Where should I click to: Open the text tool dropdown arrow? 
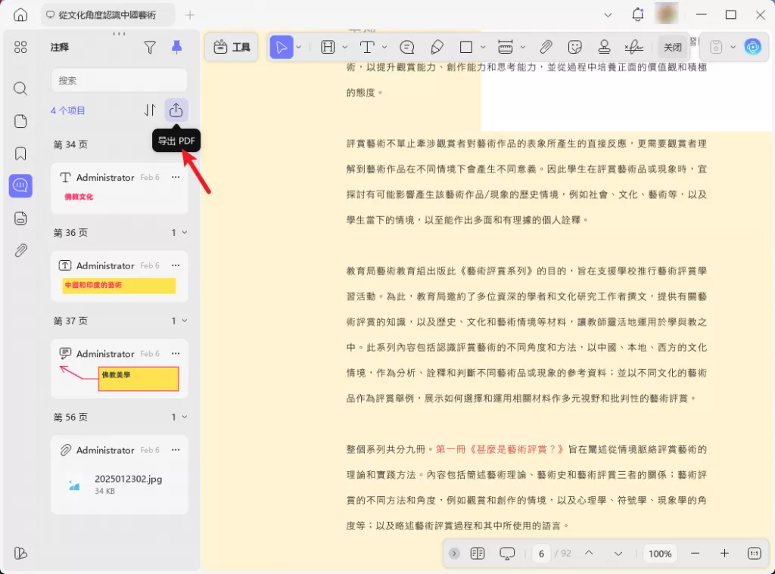[x=384, y=47]
